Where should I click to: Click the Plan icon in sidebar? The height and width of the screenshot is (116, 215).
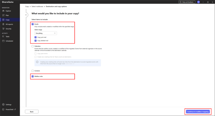tap(3, 15)
